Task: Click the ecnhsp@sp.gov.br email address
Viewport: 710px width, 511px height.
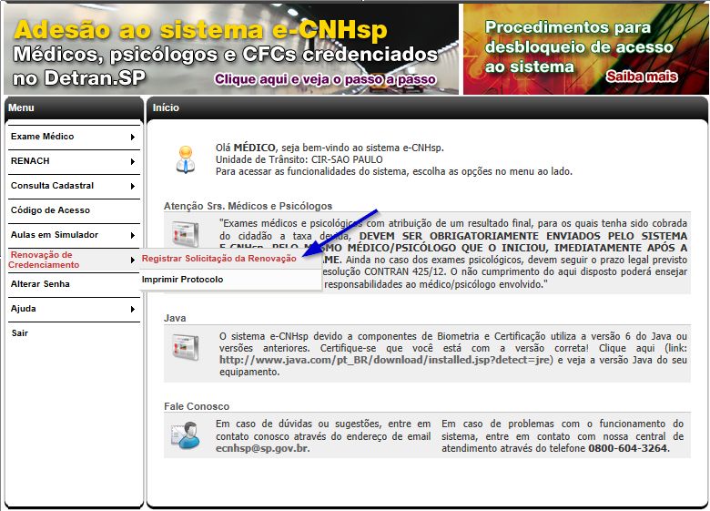Action: point(262,448)
